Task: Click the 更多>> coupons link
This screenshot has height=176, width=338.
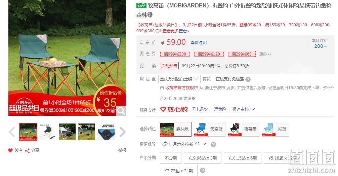Action: coord(265,54)
